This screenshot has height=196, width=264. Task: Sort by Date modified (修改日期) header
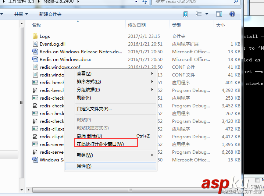pyautogui.click(x=137, y=25)
